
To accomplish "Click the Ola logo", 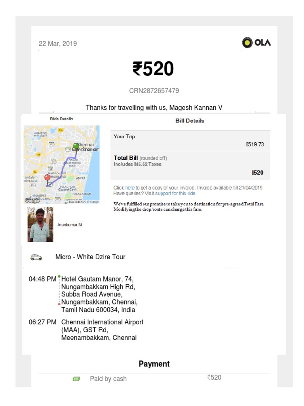I will (256, 42).
